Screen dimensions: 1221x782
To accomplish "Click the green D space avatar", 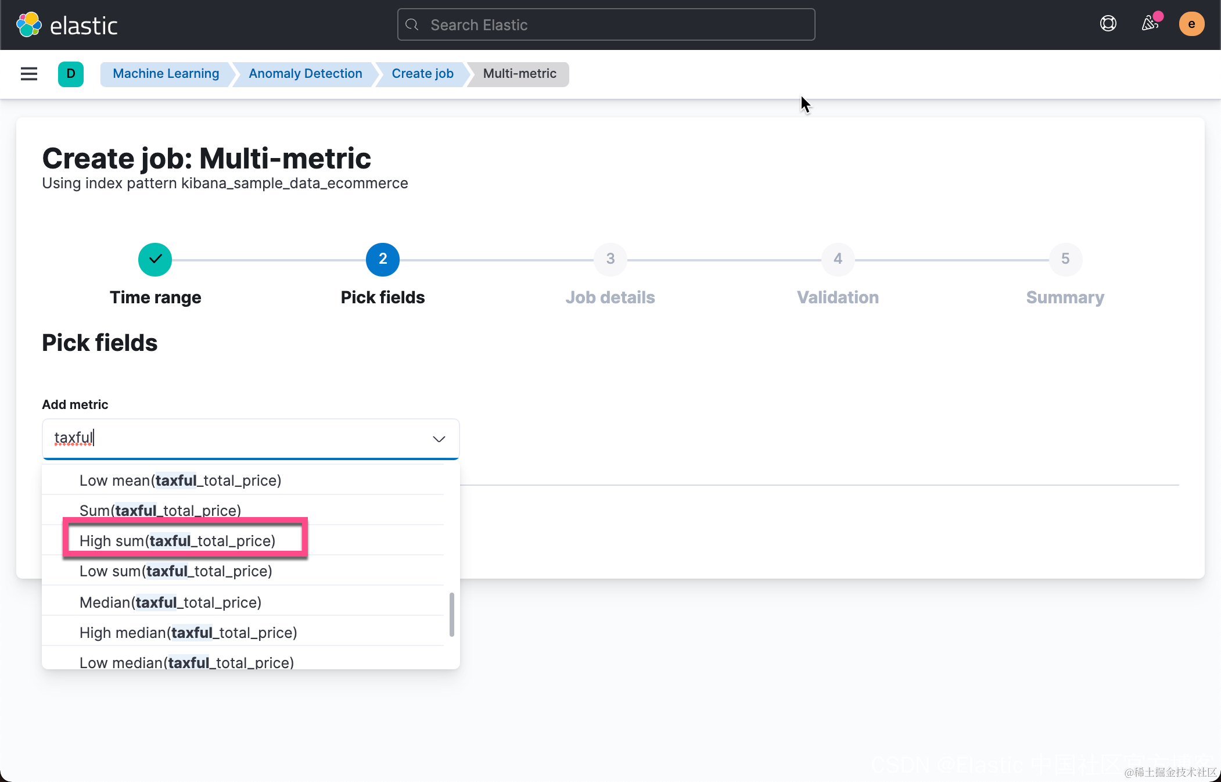I will [71, 74].
